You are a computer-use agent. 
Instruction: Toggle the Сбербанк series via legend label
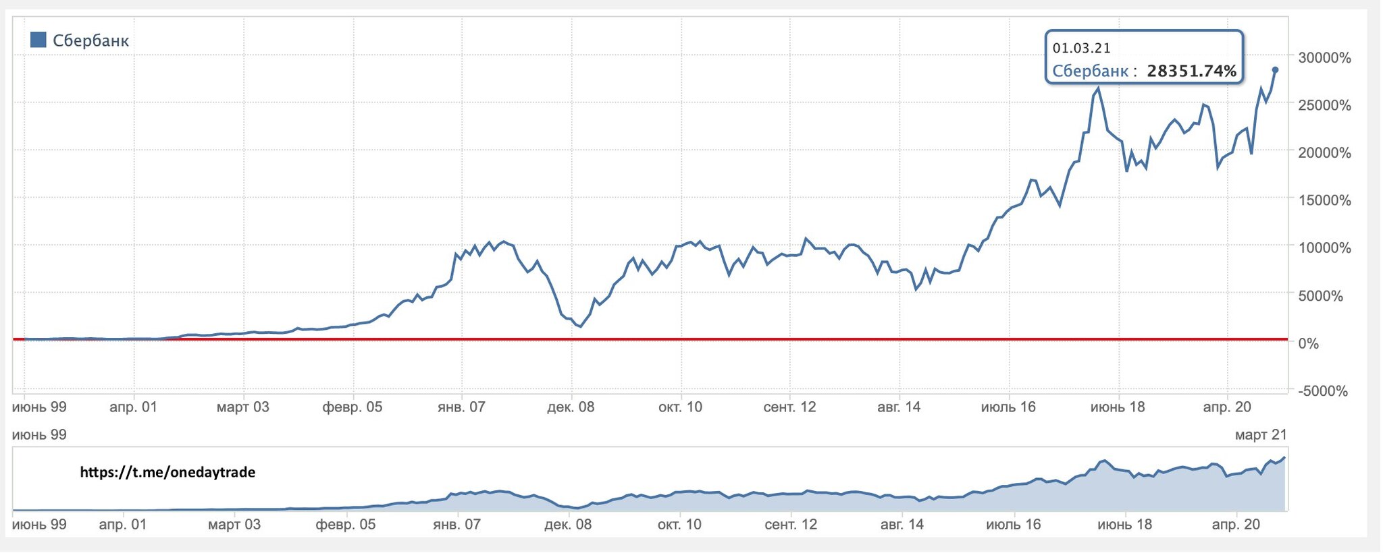(90, 40)
